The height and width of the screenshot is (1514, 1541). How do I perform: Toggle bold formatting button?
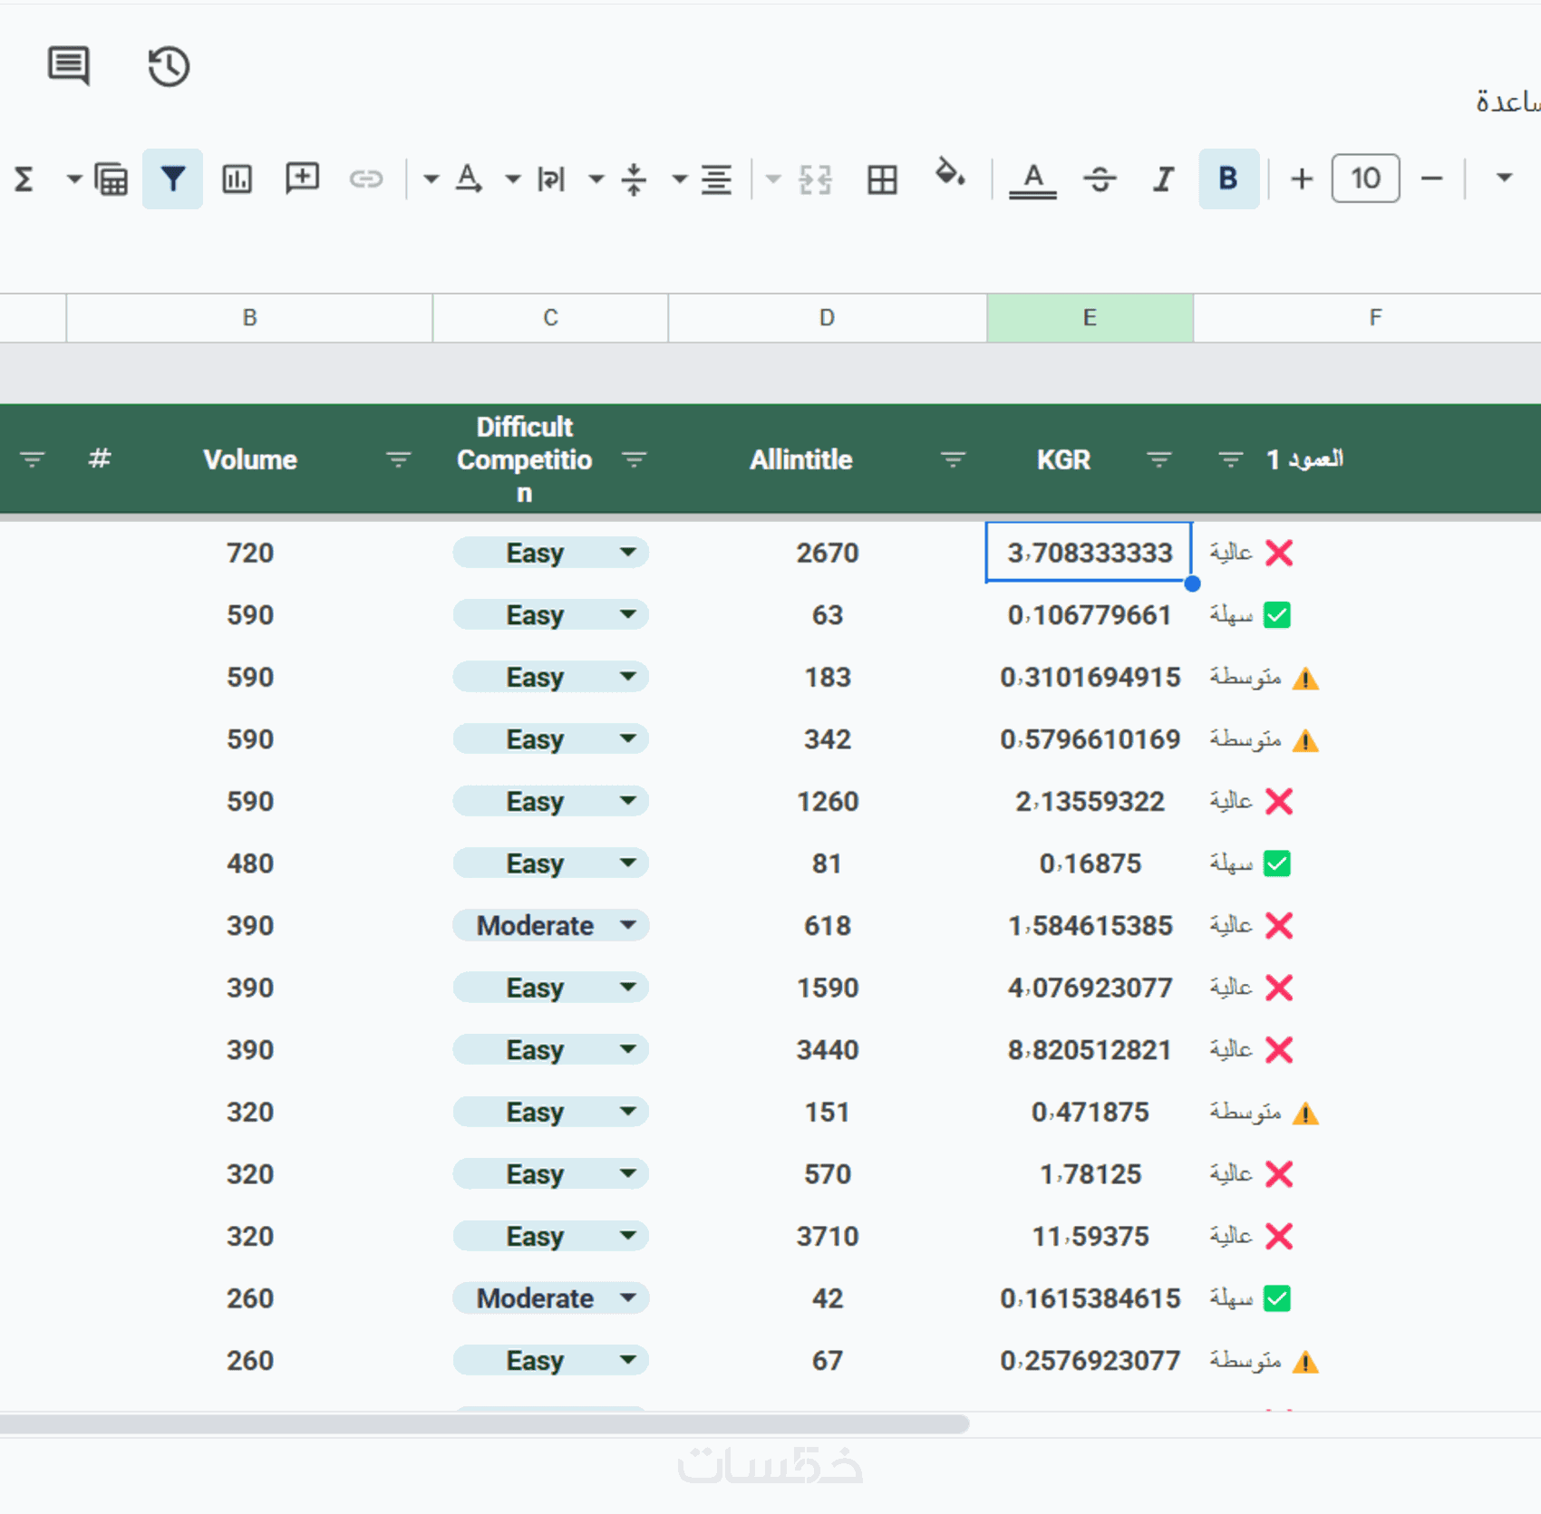pyautogui.click(x=1228, y=179)
